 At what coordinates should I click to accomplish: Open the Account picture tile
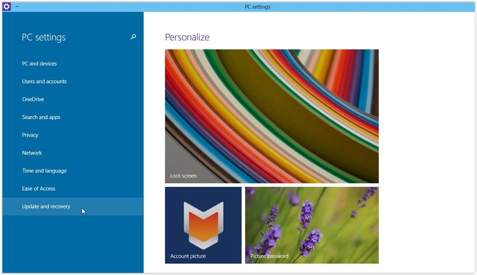[x=203, y=225]
